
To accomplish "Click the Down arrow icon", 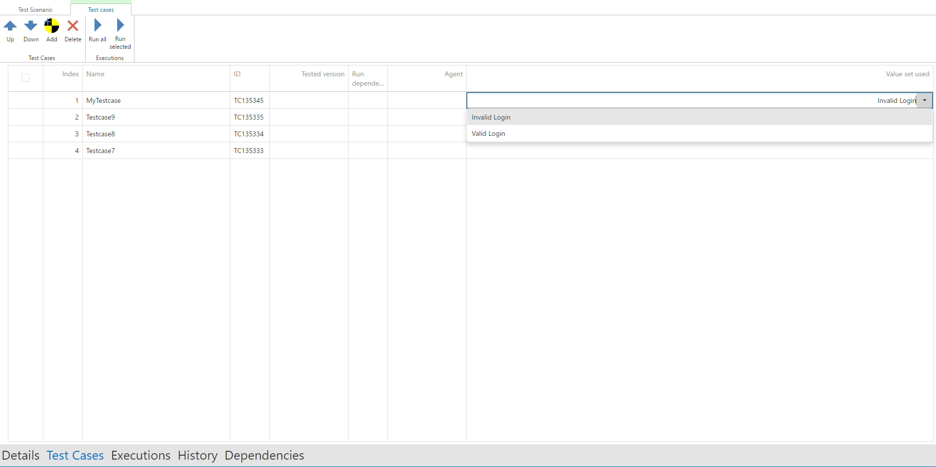I will tap(31, 26).
